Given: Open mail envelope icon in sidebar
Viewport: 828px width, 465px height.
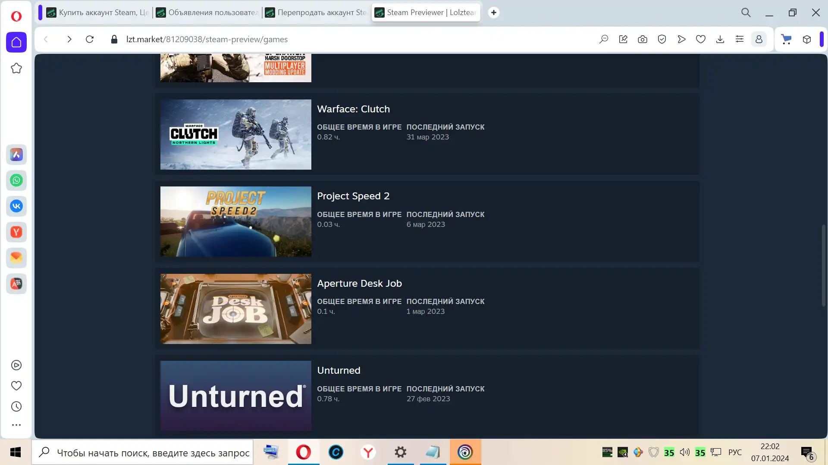Looking at the screenshot, I should tap(16, 258).
